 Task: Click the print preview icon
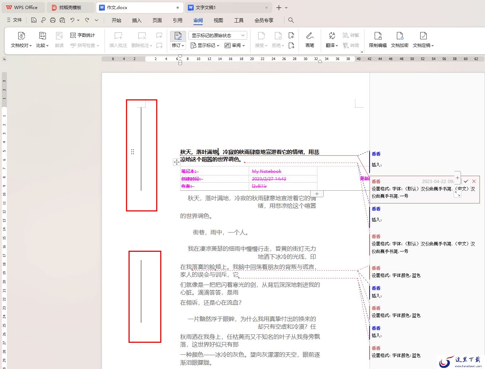pyautogui.click(x=62, y=20)
